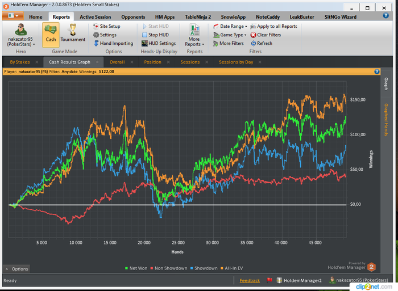Close the Overall tab
This screenshot has height=291, width=398.
(x=132, y=62)
